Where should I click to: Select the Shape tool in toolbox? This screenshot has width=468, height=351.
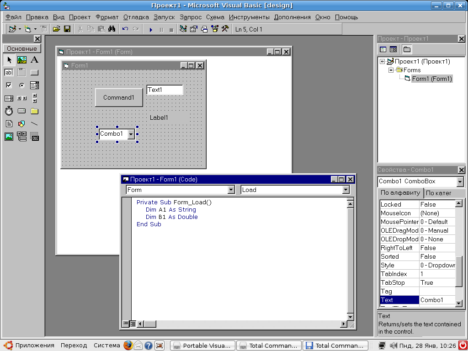22,123
